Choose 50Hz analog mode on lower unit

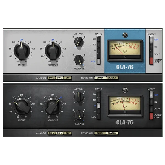[x=52, y=133]
